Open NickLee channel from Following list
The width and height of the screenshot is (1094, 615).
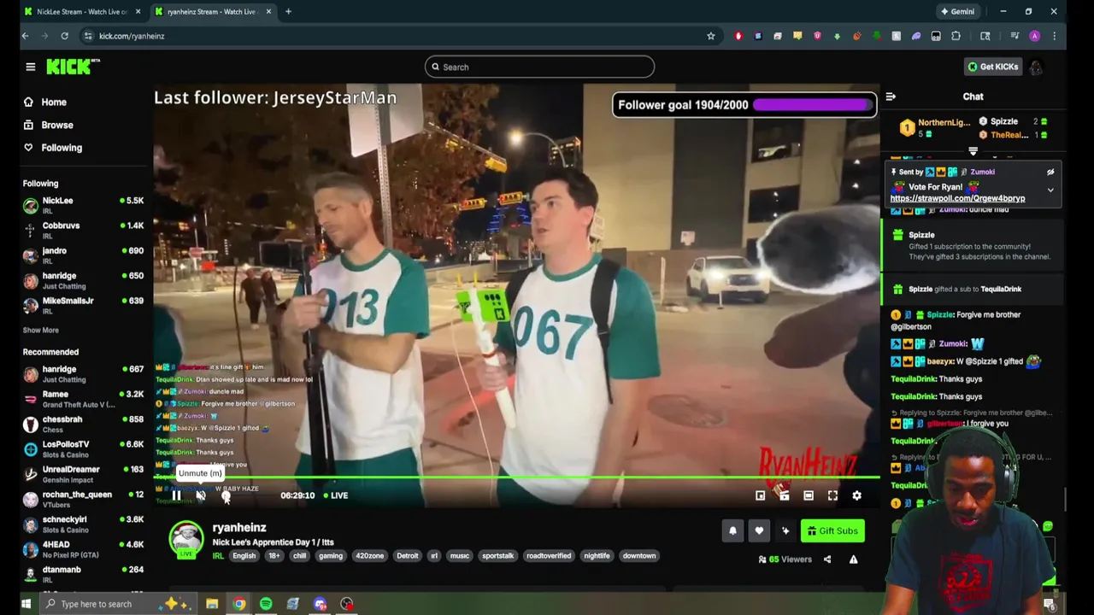pyautogui.click(x=83, y=205)
